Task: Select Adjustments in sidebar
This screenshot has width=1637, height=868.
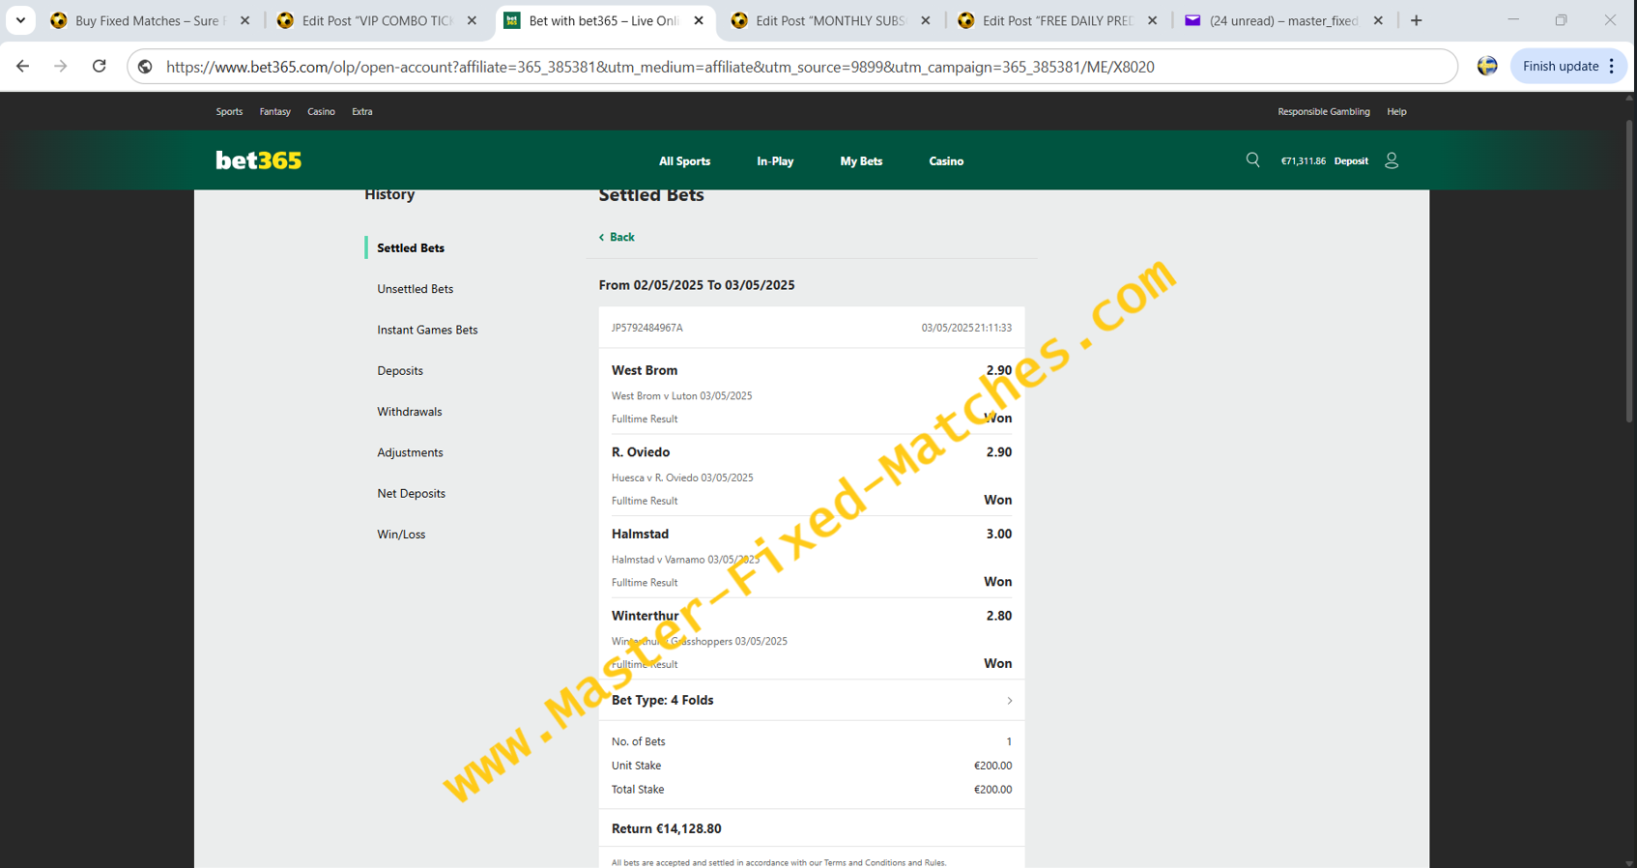Action: [410, 452]
